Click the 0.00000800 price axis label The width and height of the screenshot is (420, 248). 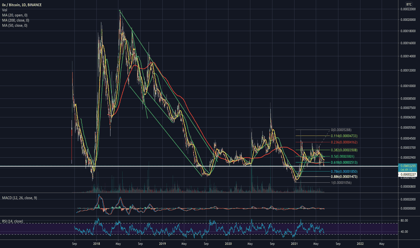pos(408,187)
